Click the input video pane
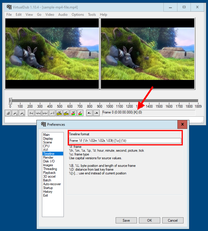This screenshot has height=231, width=208. click(52, 54)
